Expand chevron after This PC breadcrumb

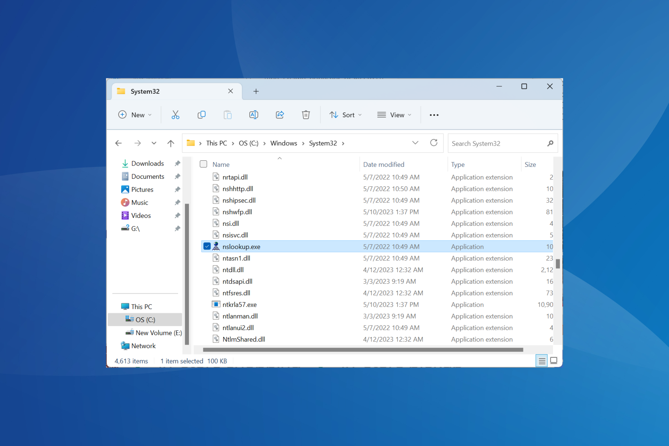233,144
